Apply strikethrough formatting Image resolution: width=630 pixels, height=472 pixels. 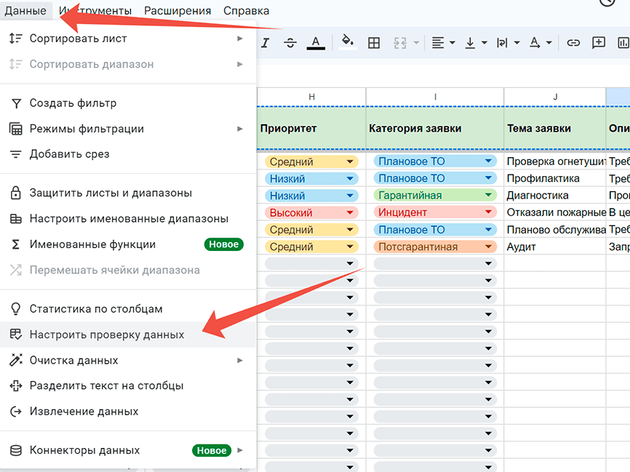click(290, 43)
